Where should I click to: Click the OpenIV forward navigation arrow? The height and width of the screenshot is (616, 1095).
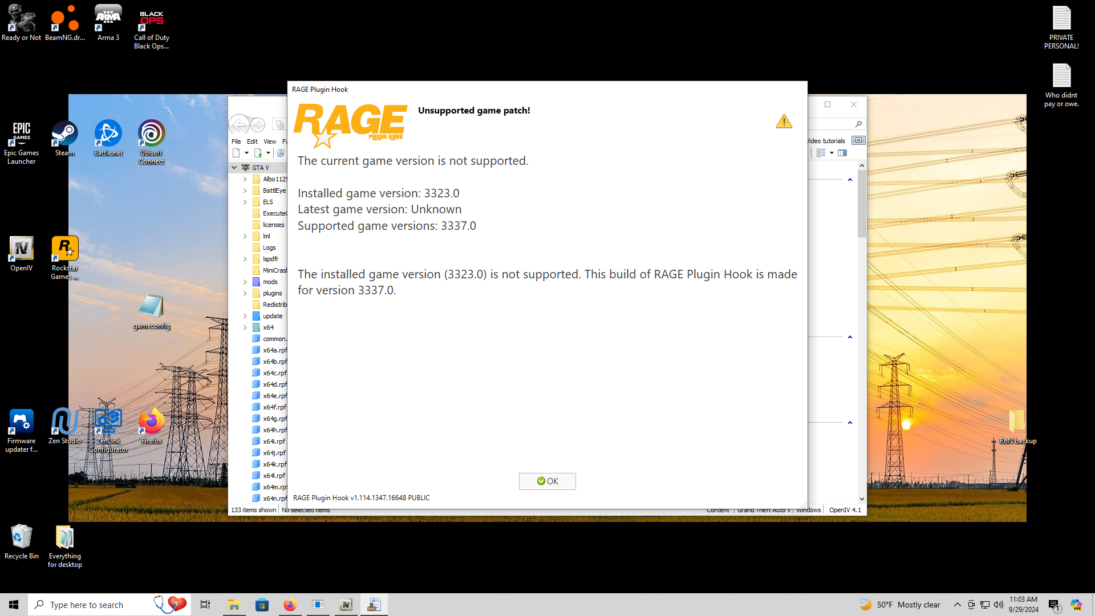(258, 124)
